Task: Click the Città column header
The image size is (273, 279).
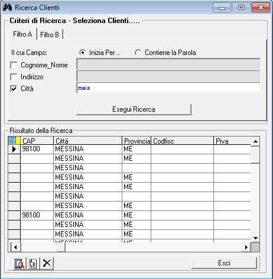Action: point(87,141)
